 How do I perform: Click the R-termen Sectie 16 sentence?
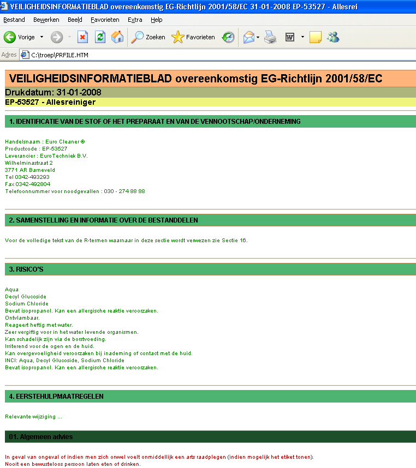[x=126, y=241]
